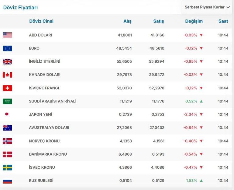Image resolution: width=234 pixels, height=190 pixels.
Task: Click the red down arrow for Japon Yeni
Action: tap(201, 115)
